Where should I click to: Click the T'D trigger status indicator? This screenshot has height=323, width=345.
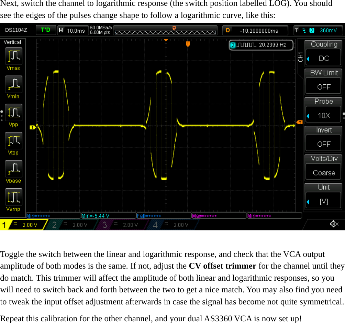[46, 30]
